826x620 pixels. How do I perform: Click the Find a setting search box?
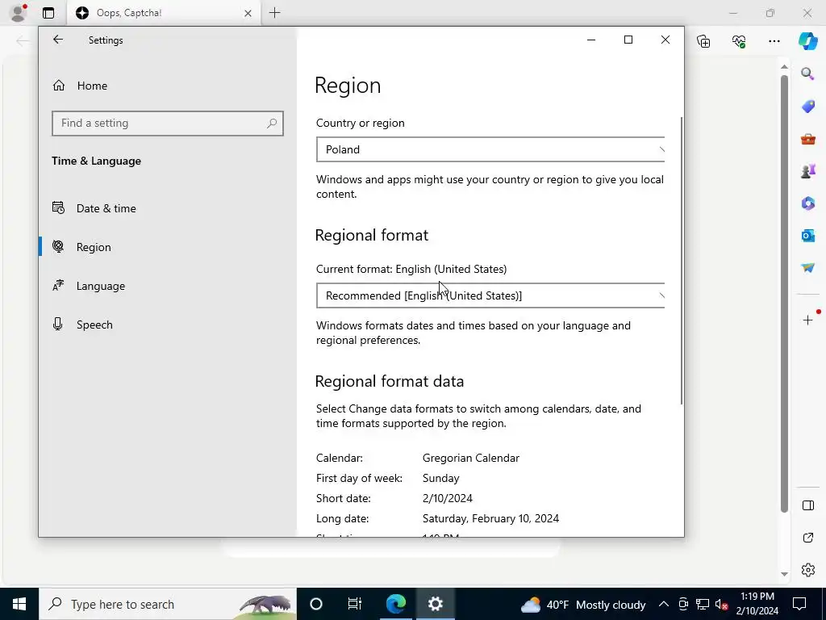coord(168,124)
